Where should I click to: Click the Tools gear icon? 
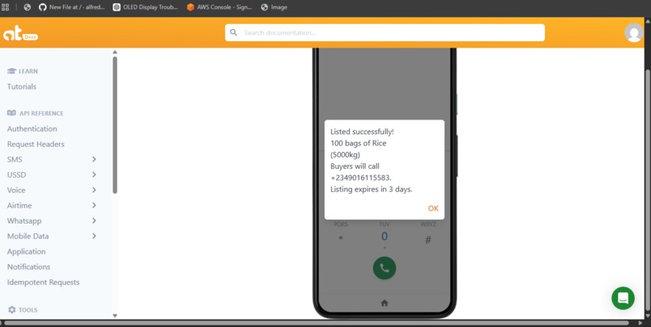click(11, 309)
